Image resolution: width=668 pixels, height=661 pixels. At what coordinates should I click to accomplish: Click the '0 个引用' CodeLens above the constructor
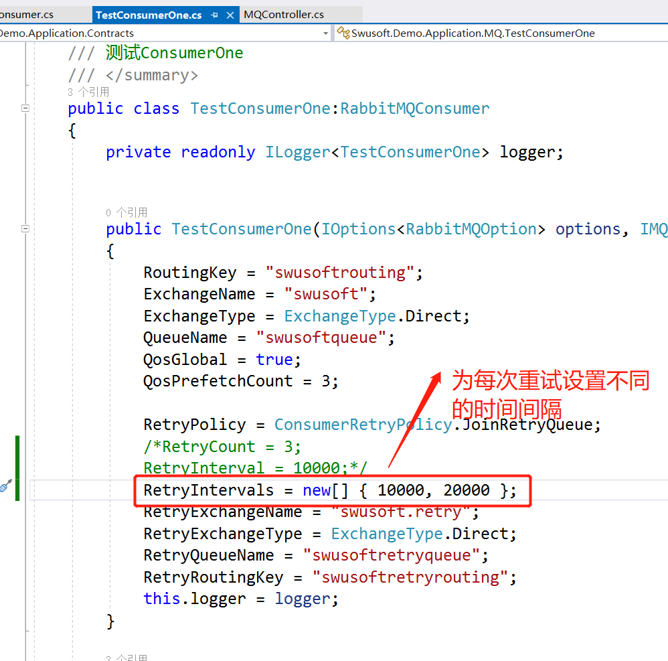coord(127,212)
